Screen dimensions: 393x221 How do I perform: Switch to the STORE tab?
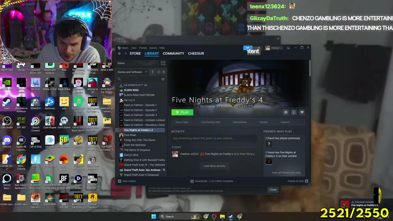[x=135, y=53]
